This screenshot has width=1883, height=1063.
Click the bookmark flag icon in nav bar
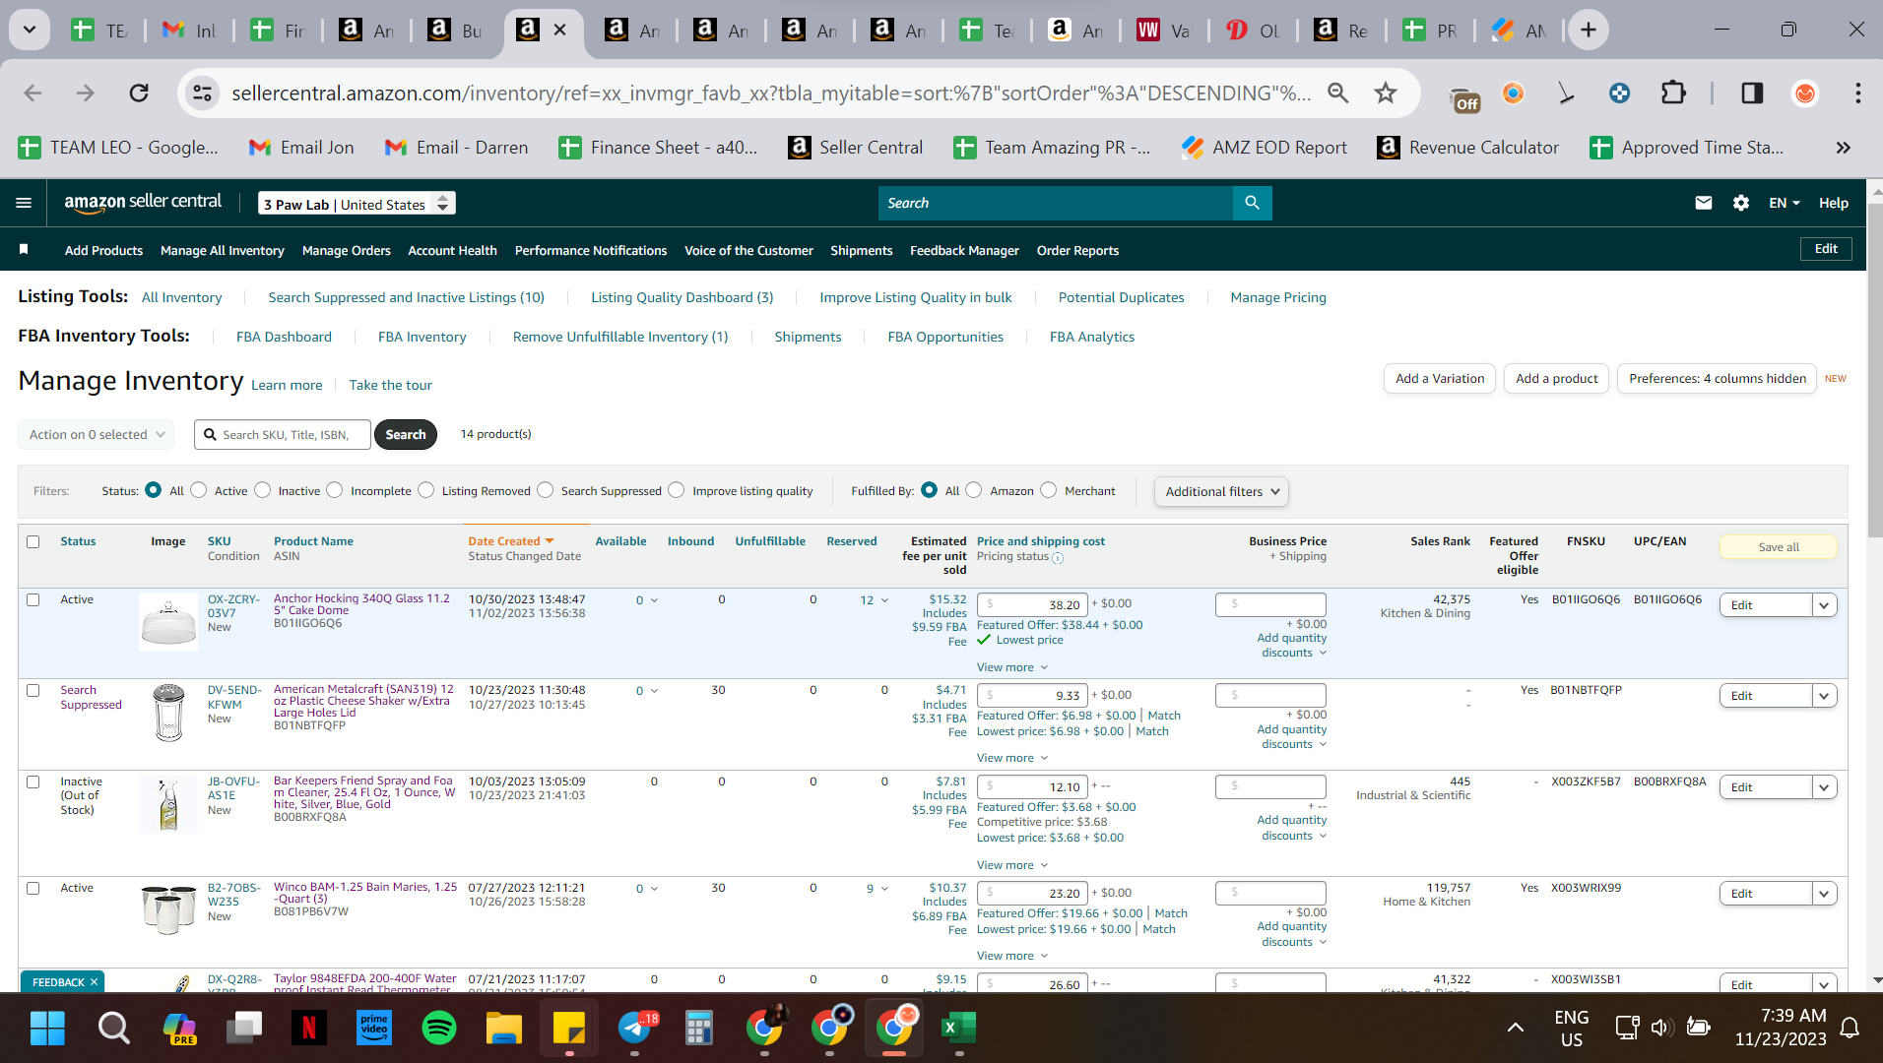pyautogui.click(x=24, y=250)
